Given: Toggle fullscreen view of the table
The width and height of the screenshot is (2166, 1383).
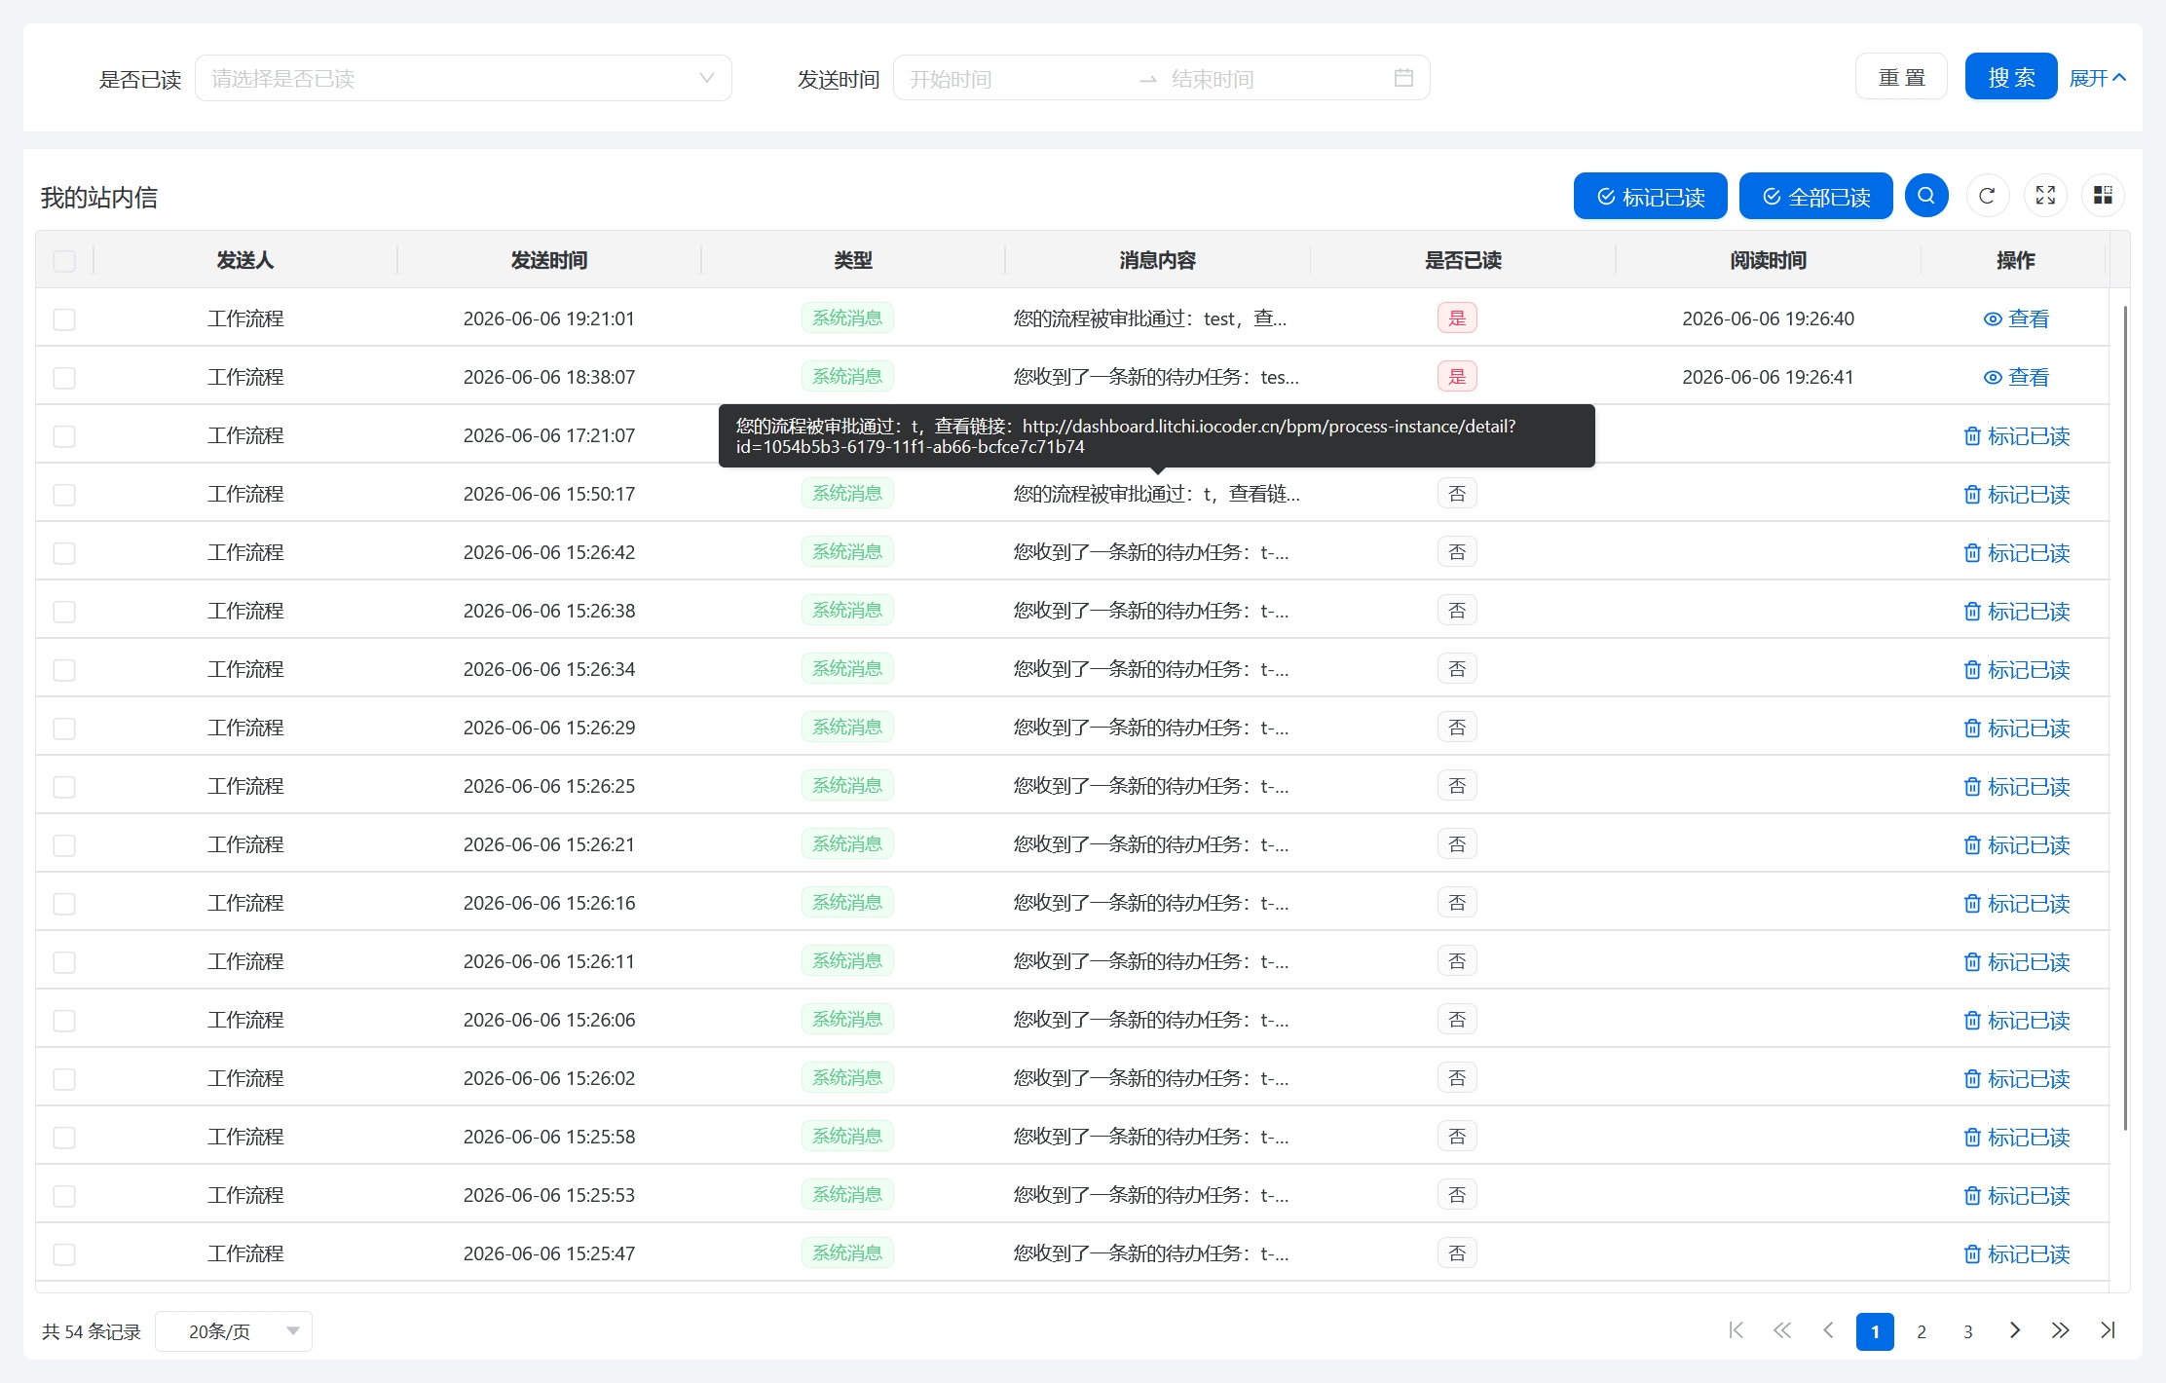Looking at the screenshot, I should pyautogui.click(x=2045, y=196).
